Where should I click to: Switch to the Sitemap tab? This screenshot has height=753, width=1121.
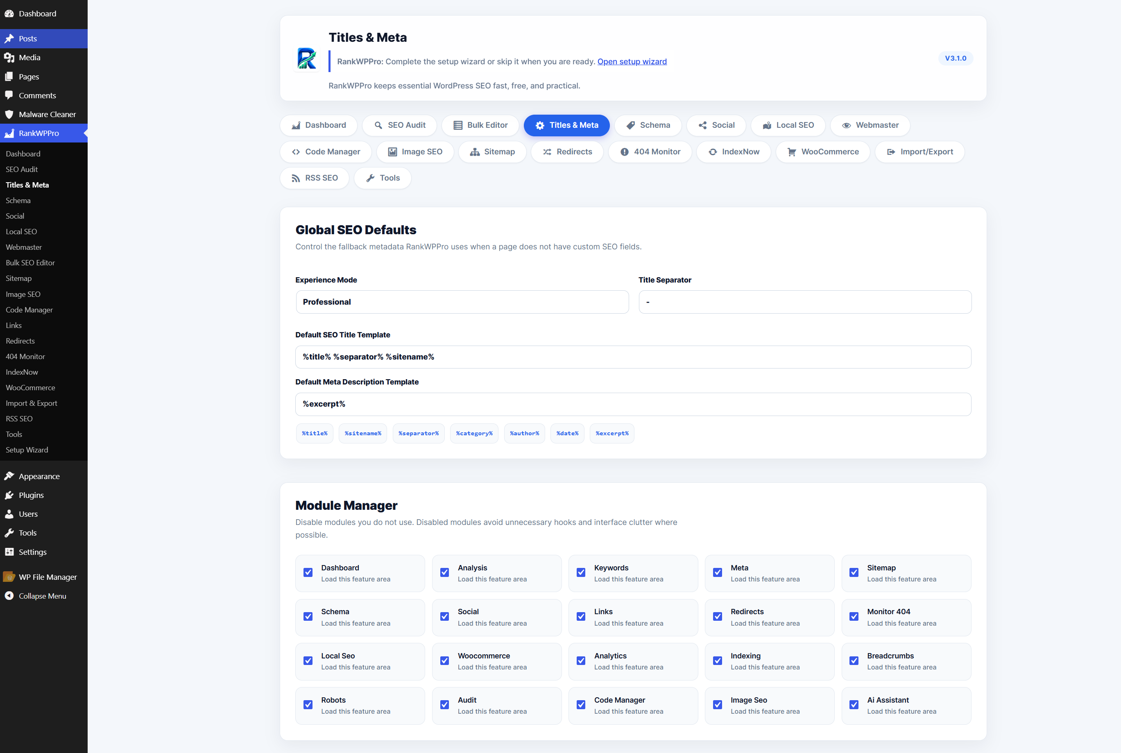(492, 152)
